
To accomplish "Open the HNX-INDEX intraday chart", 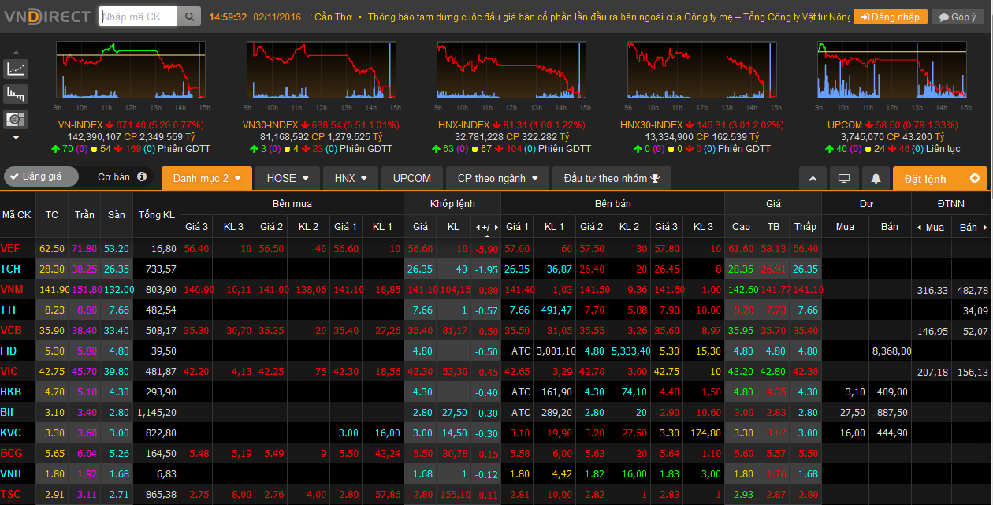I will (511, 71).
